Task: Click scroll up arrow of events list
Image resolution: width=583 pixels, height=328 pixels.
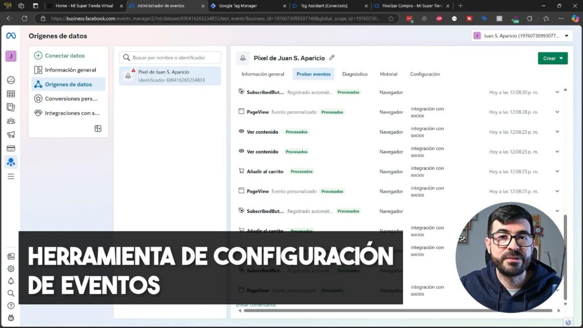Action: coord(565,89)
